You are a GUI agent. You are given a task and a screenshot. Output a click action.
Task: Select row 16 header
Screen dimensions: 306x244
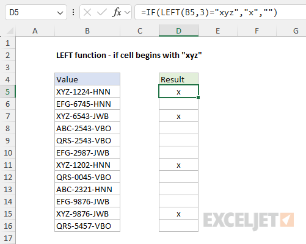click(8, 226)
